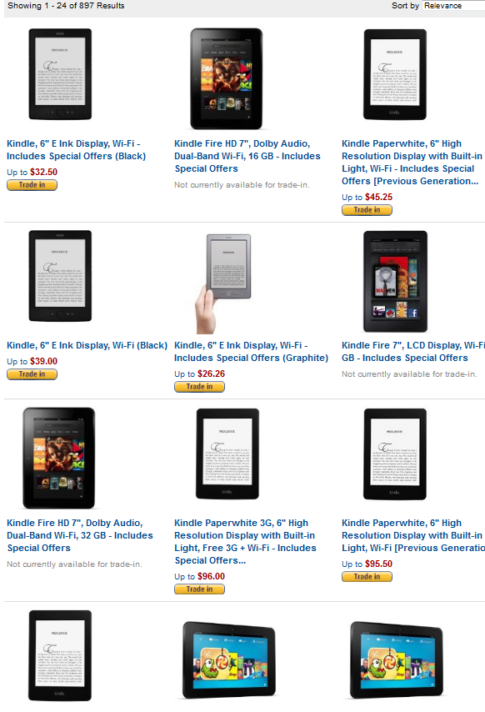Open Kindle Includes Special Offers (Graphite) link

click(251, 352)
